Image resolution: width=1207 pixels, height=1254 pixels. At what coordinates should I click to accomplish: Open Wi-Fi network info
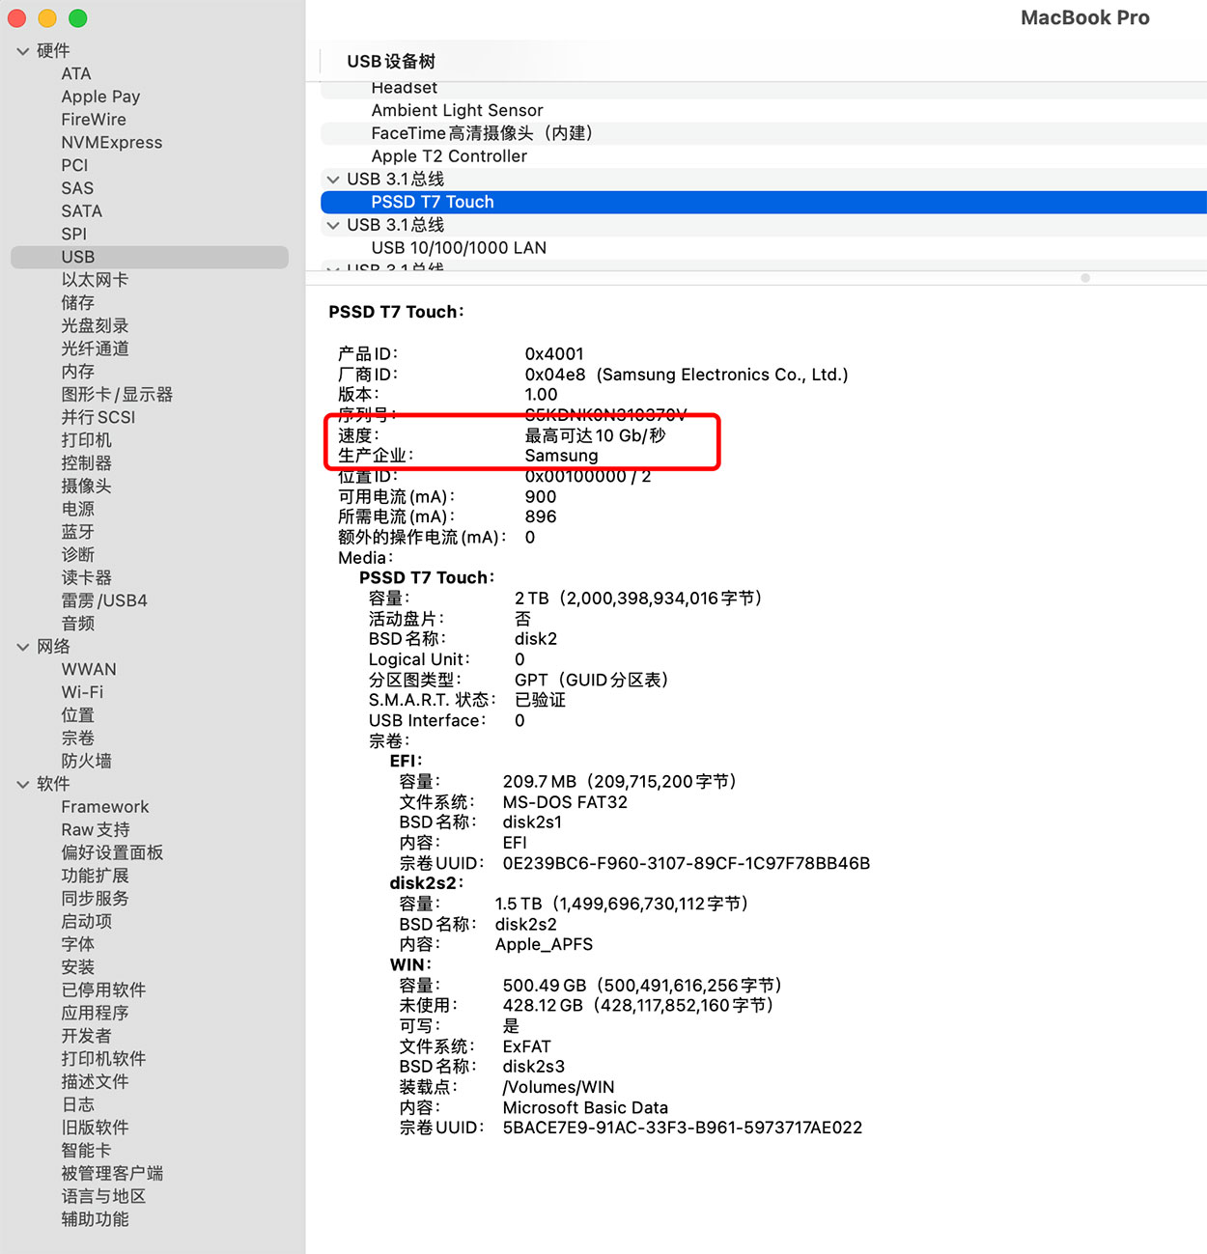tap(82, 692)
